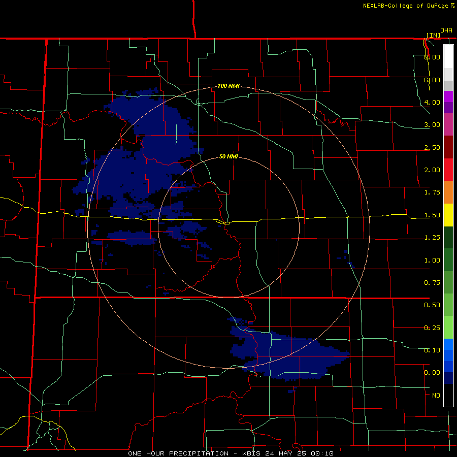Viewport: 457px width, 457px height.
Task: Click the 0.00 legend value
Action: [432, 373]
